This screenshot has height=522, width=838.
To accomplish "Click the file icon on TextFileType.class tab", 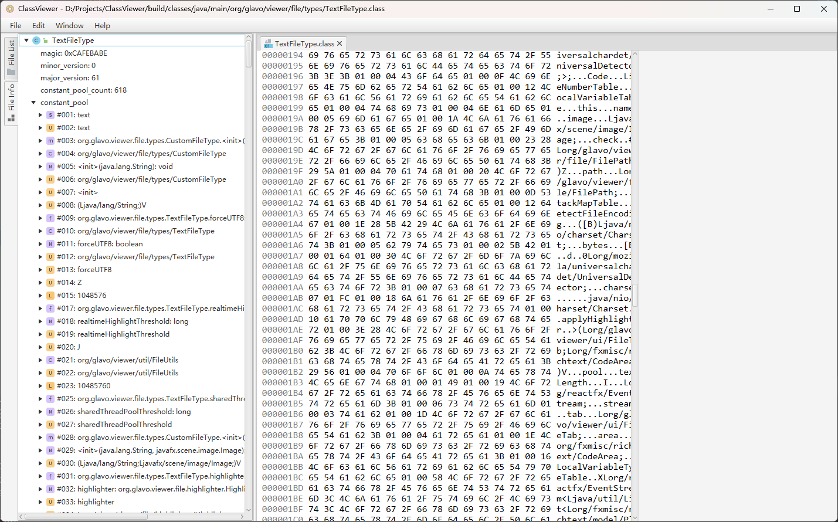I will (x=268, y=44).
